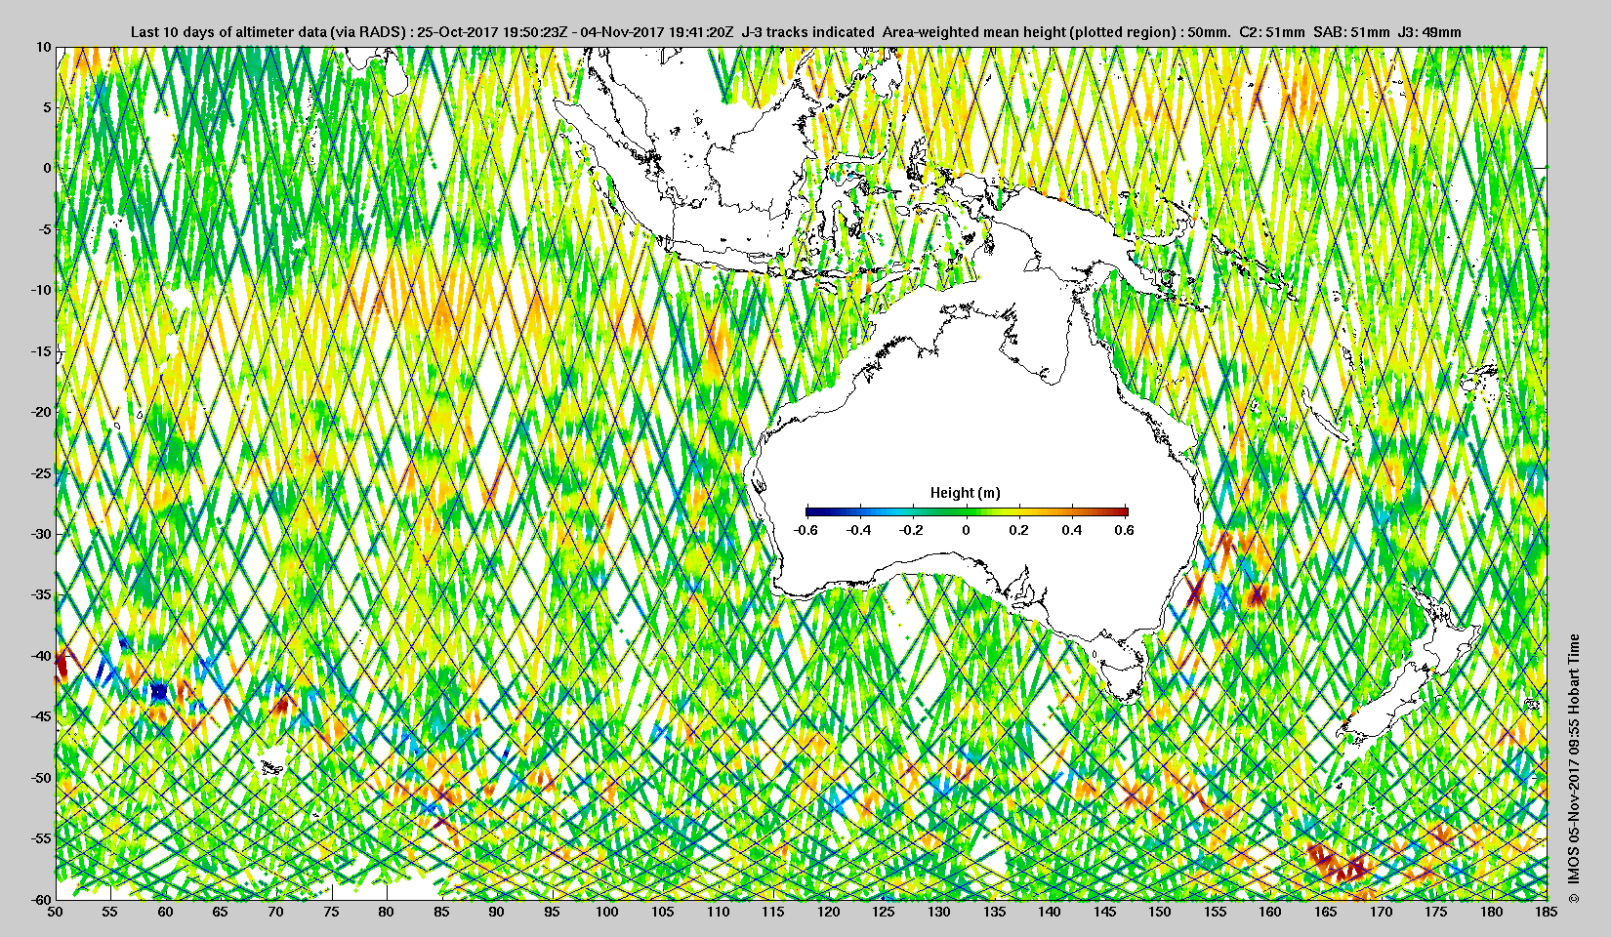Click longitude label "170" on the bottom axis
The height and width of the screenshot is (937, 1611).
(1381, 912)
